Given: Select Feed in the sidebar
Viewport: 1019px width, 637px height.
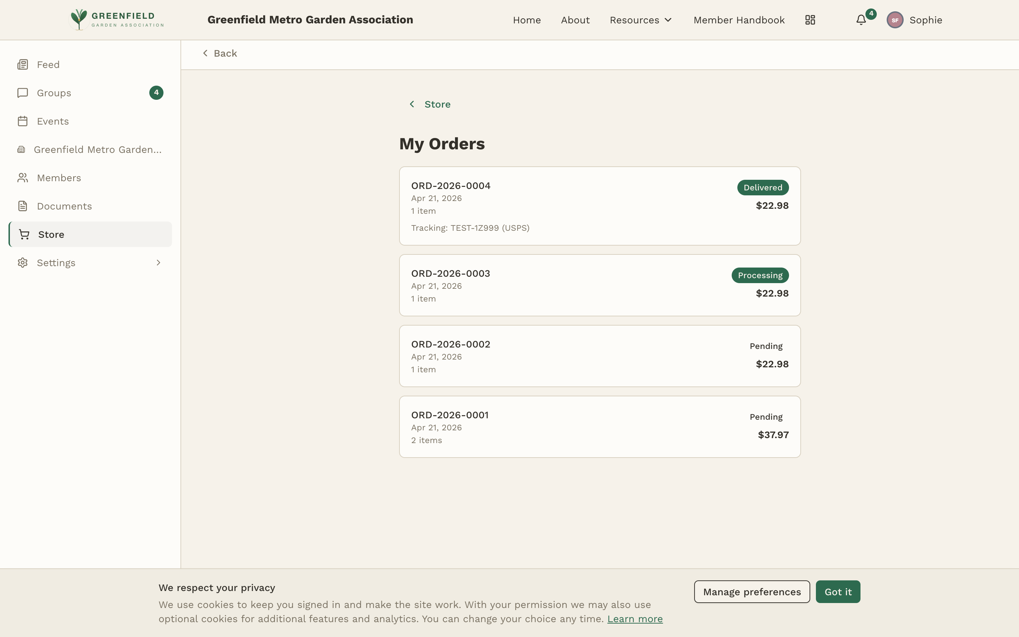Looking at the screenshot, I should pos(90,64).
